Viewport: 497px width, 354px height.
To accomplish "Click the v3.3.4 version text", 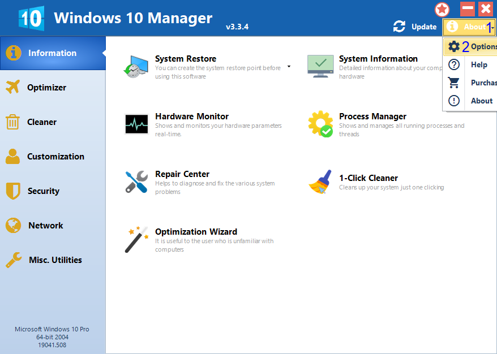I will (x=237, y=27).
